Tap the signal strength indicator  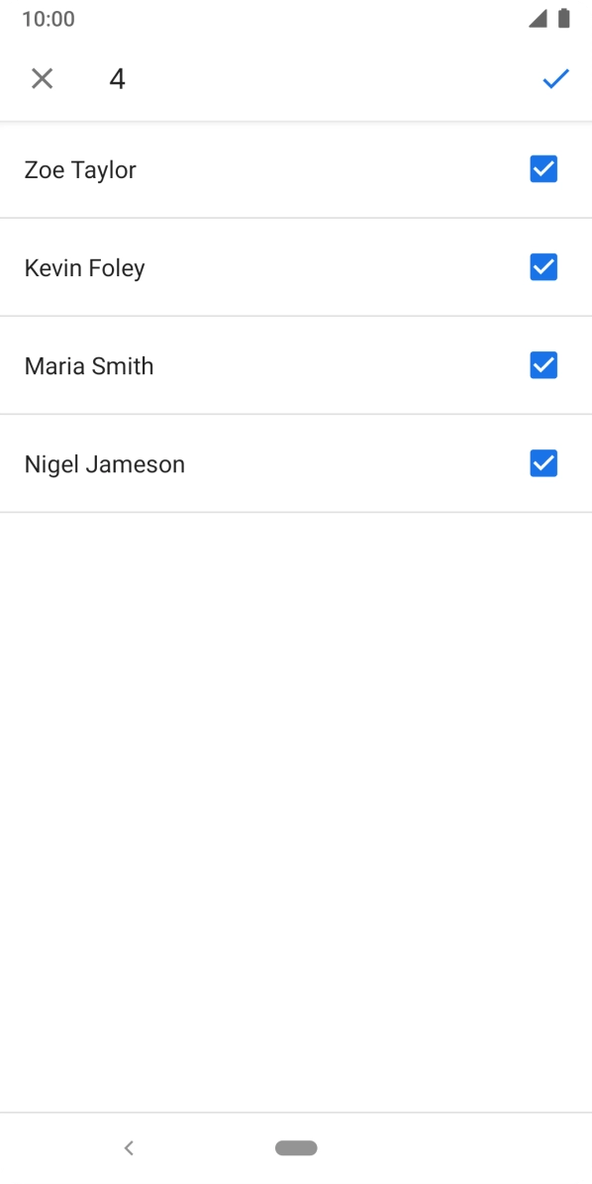tap(541, 18)
